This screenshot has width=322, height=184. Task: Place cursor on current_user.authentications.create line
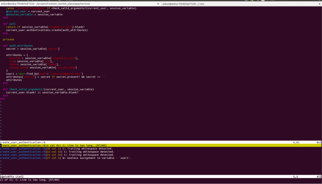(x=47, y=30)
